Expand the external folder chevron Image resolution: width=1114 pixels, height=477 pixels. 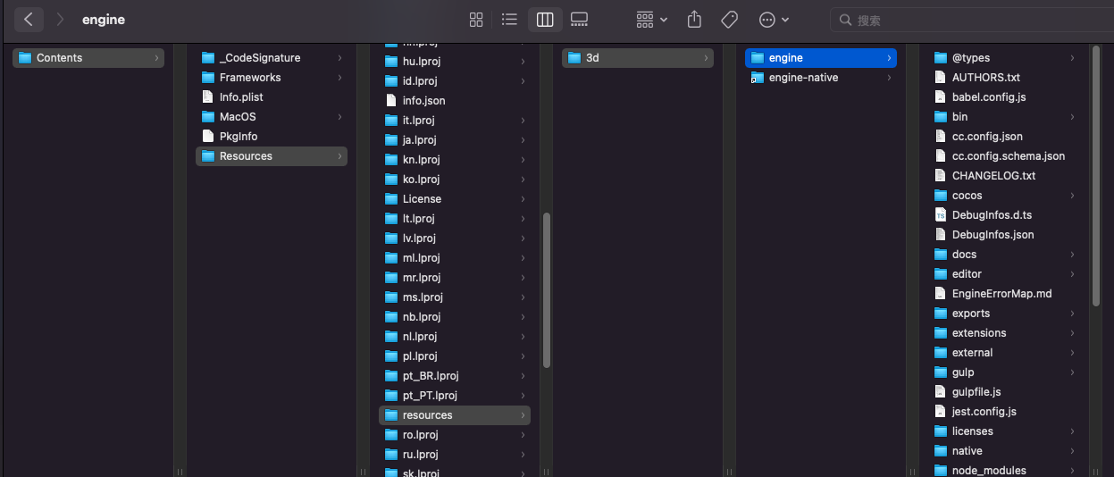point(1072,353)
